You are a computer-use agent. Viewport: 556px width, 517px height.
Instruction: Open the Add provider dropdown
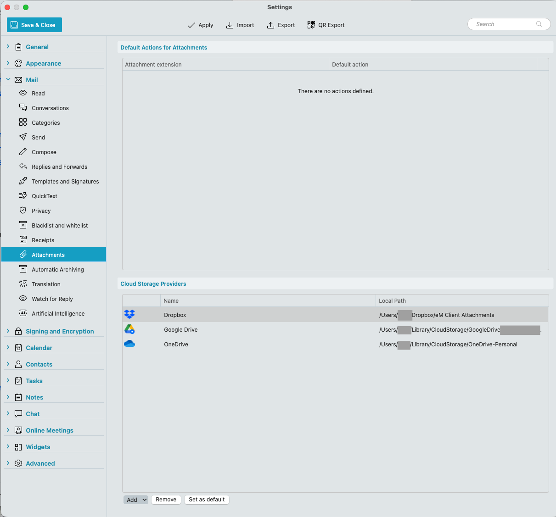136,500
